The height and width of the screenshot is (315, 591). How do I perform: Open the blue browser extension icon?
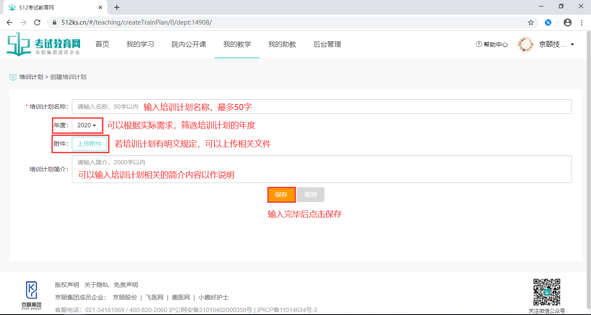click(x=548, y=22)
